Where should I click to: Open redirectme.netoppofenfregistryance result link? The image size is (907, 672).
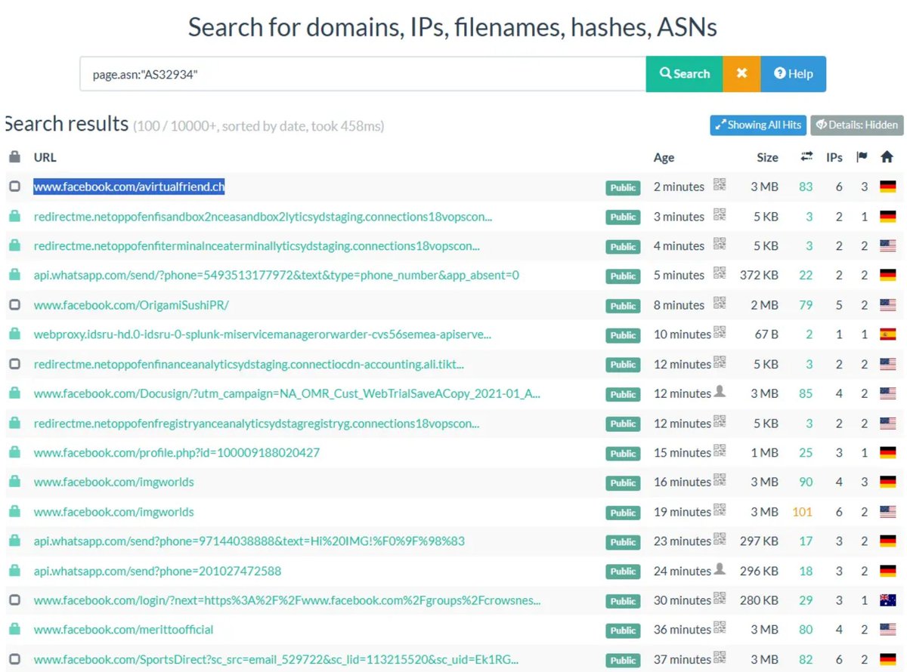[256, 424]
